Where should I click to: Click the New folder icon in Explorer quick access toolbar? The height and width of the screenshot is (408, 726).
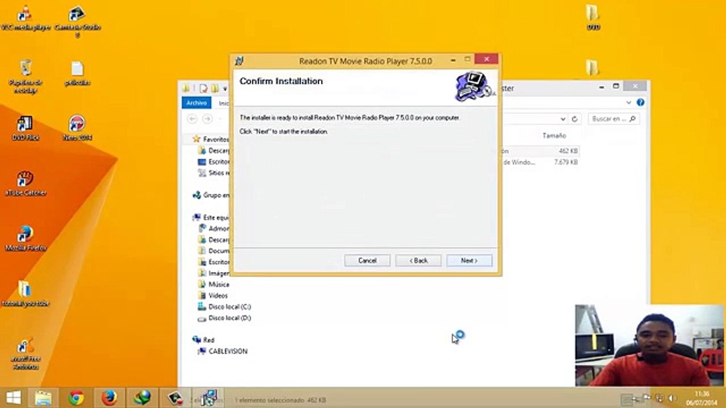[x=214, y=88]
